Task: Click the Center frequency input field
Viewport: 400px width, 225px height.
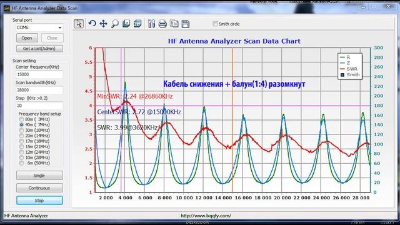Action: click(39, 74)
